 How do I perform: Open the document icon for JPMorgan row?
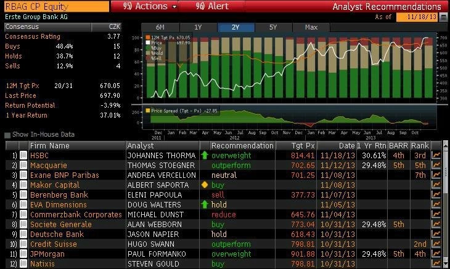tap(23, 254)
